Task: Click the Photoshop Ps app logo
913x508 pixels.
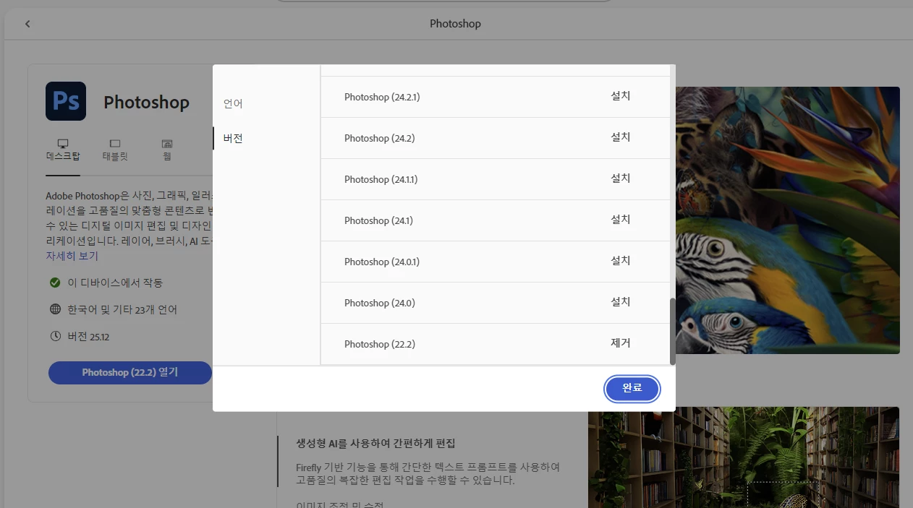Action: pos(66,101)
